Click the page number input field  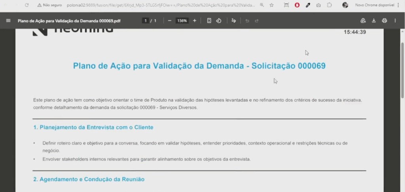(x=146, y=21)
